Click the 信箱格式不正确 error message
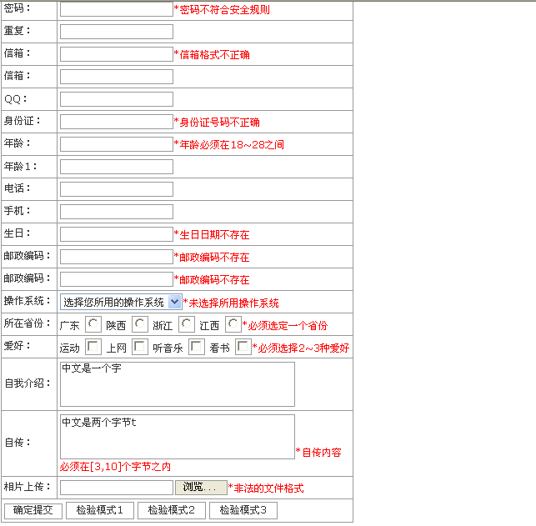The image size is (536, 526). [x=212, y=55]
